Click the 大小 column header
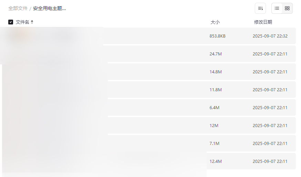The height and width of the screenshot is (177, 301). (x=215, y=22)
